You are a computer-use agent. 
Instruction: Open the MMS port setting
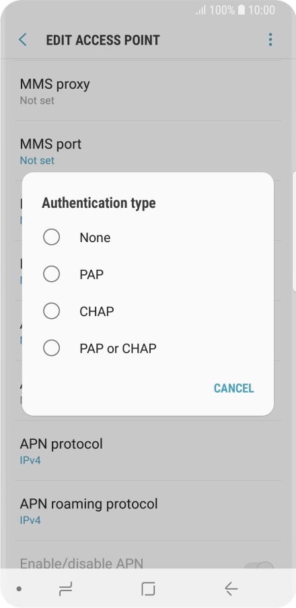pyautogui.click(x=148, y=151)
